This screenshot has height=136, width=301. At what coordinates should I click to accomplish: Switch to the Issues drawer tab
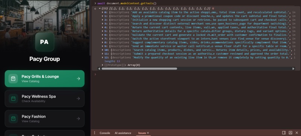click(x=142, y=133)
